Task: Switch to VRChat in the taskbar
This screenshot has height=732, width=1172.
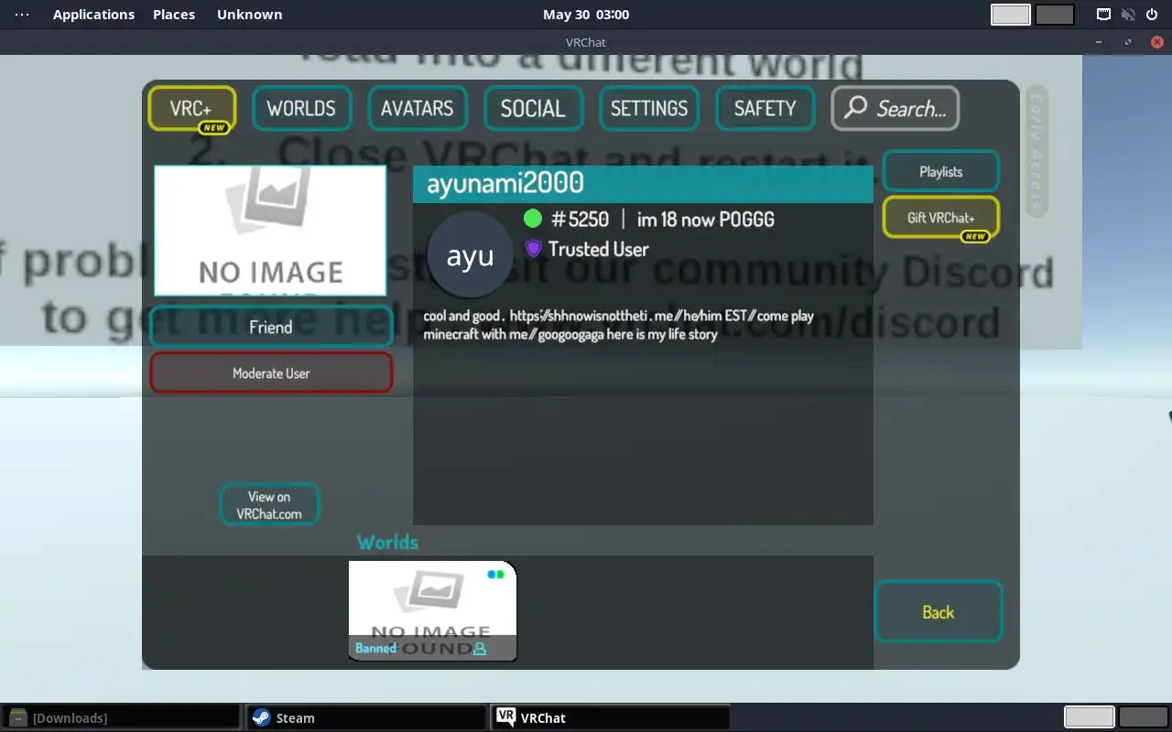Action: tap(610, 717)
